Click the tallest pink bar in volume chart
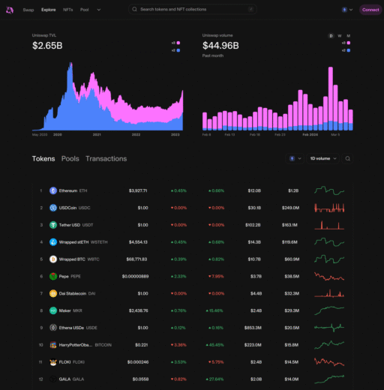The height and width of the screenshot is (390, 384). [x=331, y=94]
